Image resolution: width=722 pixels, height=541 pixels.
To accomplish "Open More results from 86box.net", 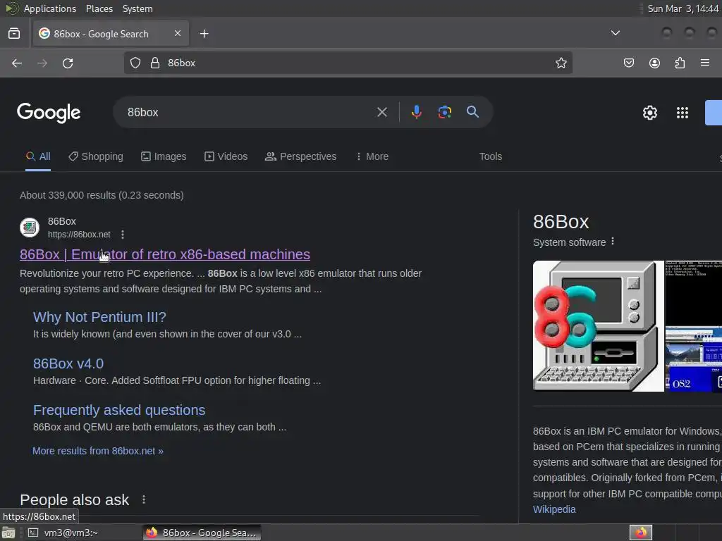I will coord(97,451).
